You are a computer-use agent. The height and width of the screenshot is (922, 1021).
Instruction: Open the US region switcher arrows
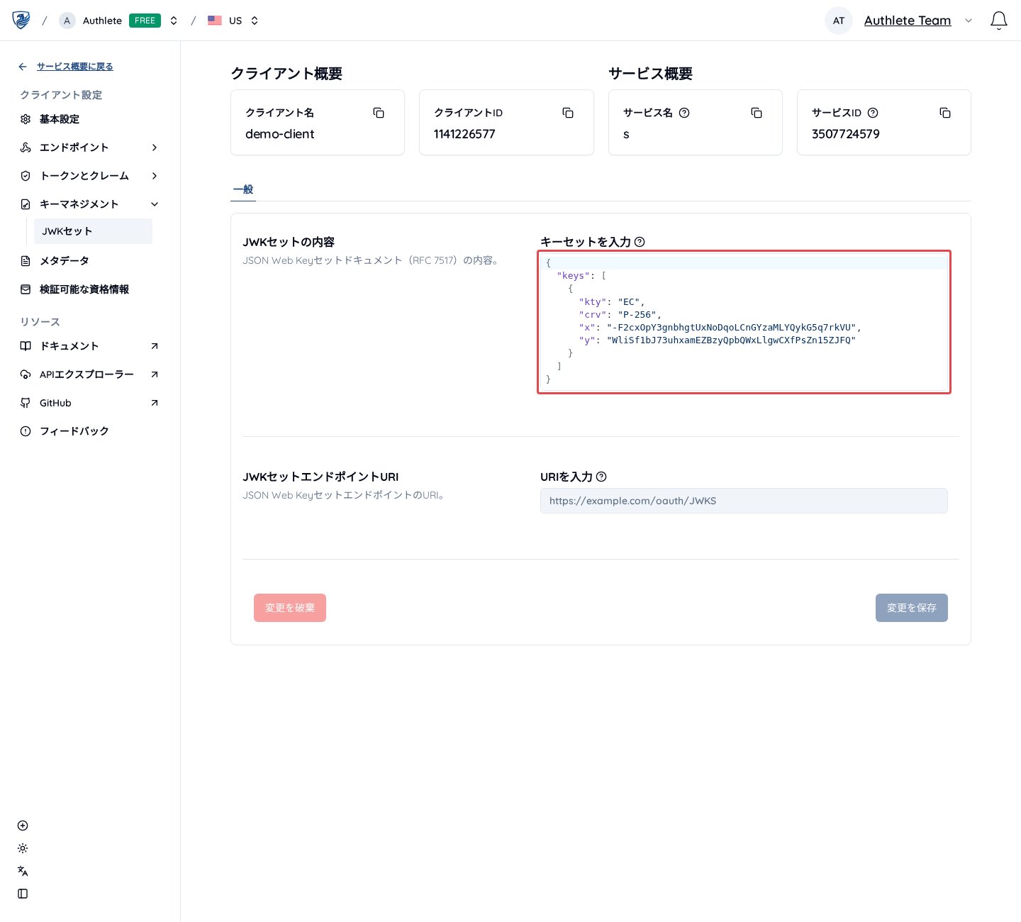click(x=255, y=21)
